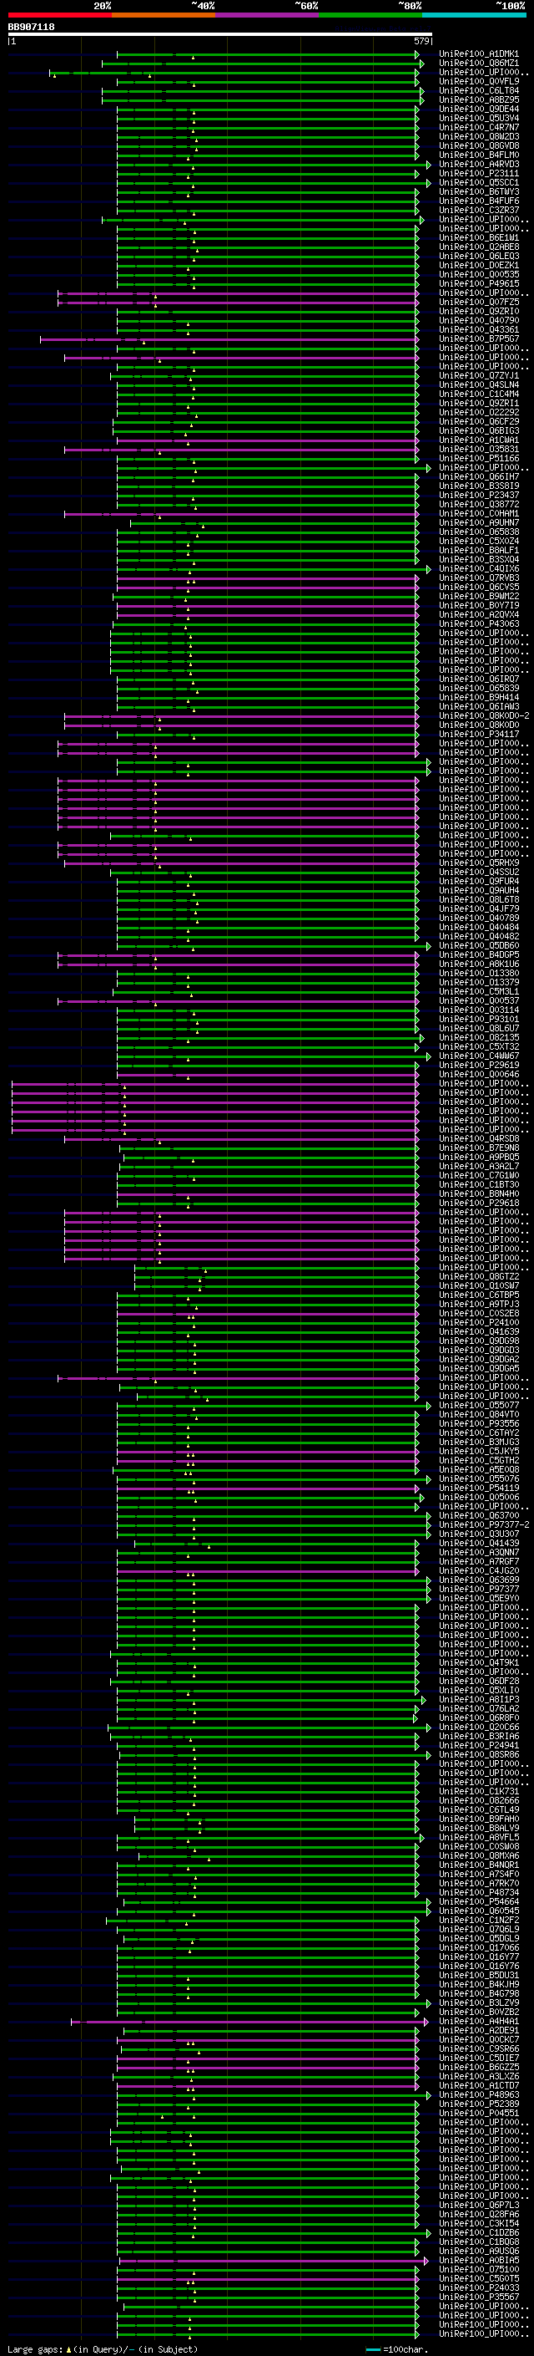Open hit UniRef100_A1DMK1
Image resolution: width=534 pixels, height=2356 pixels.
tap(479, 54)
